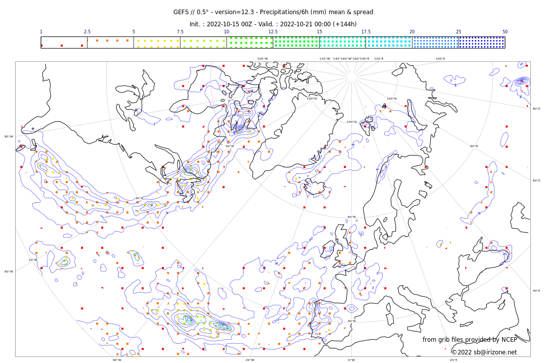Click the 40°E label on right edge
546x363 pixels.
(536, 291)
